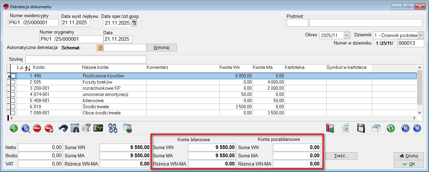Click the green plus add entry icon
This screenshot has height=172, width=429.
point(14,128)
